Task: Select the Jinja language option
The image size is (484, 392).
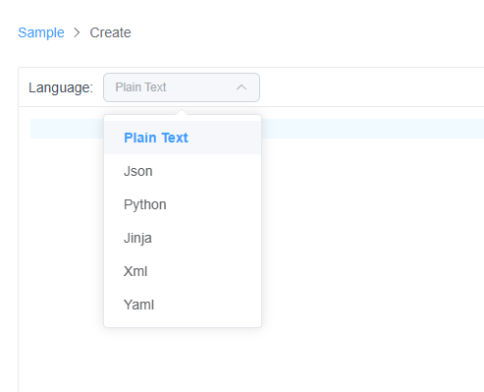Action: pyautogui.click(x=183, y=238)
